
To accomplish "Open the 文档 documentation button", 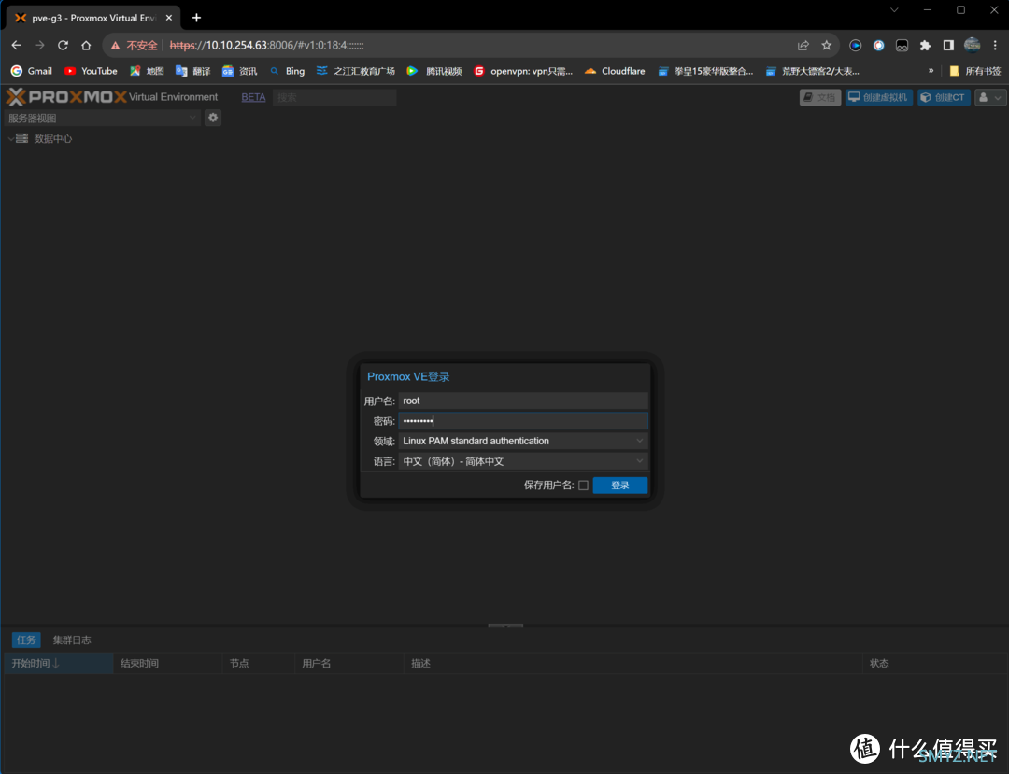I will click(820, 97).
